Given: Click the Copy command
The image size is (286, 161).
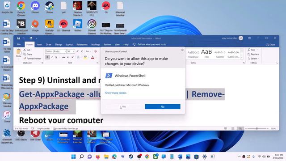Looking at the screenshot, I should (28, 54).
